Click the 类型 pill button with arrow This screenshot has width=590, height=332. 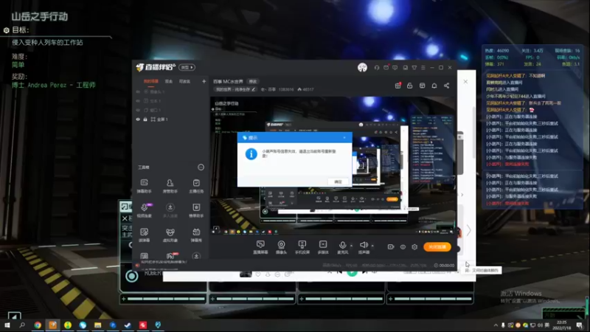click(x=187, y=67)
